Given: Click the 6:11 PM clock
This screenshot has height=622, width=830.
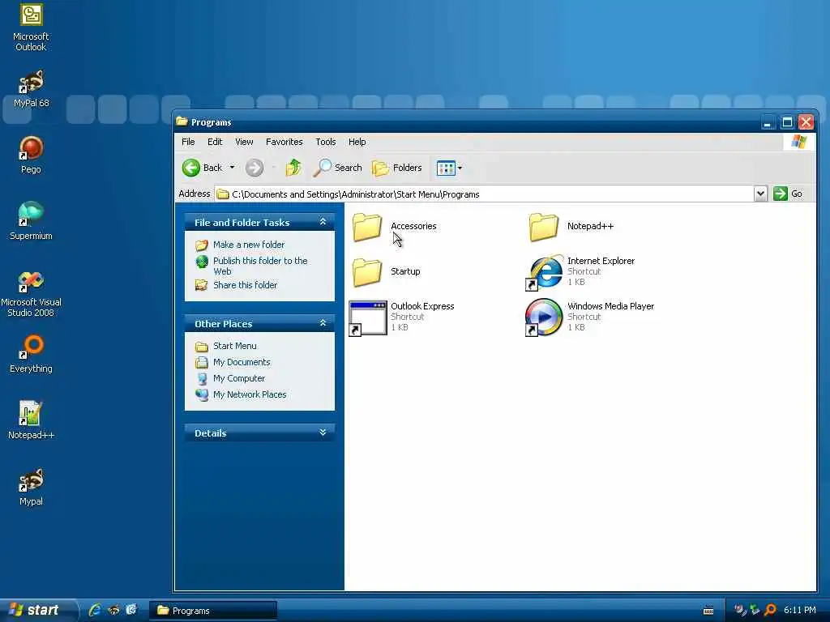Looking at the screenshot, I should pos(800,610).
